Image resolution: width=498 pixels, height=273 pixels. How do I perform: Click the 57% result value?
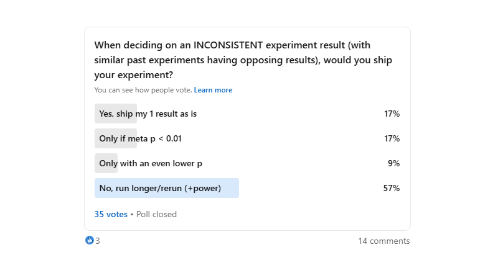[391, 188]
